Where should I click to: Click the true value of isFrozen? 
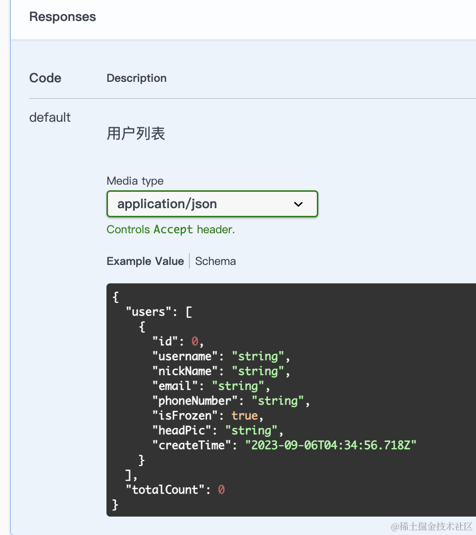(x=245, y=415)
